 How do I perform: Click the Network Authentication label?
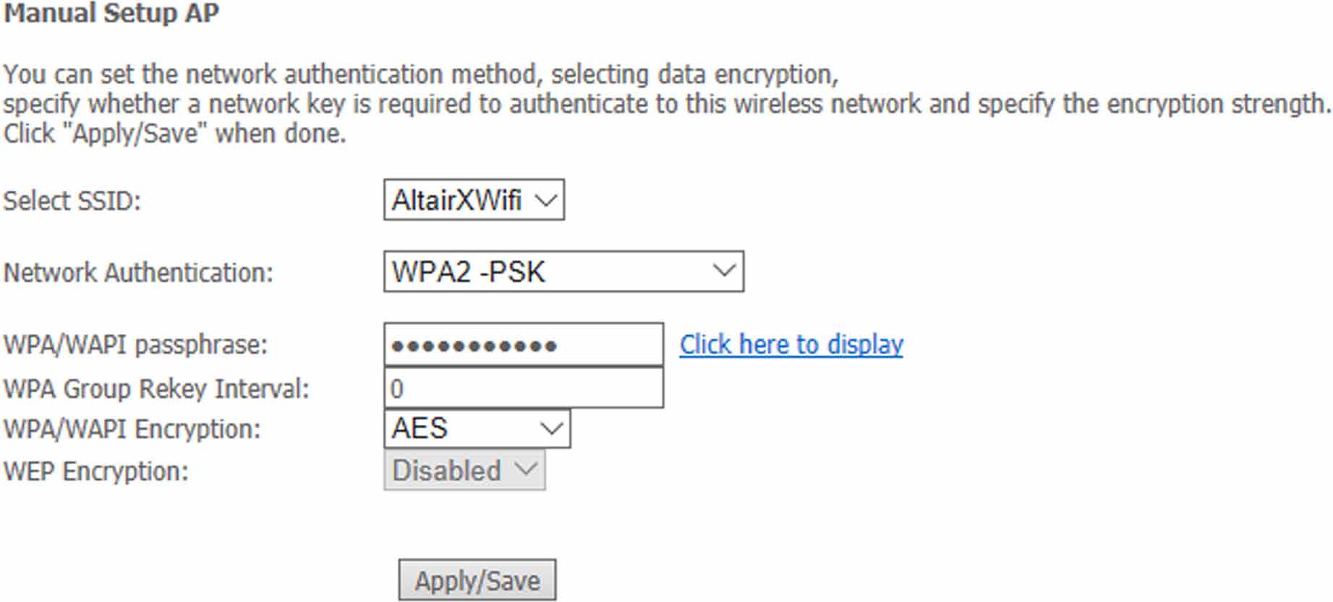(138, 273)
